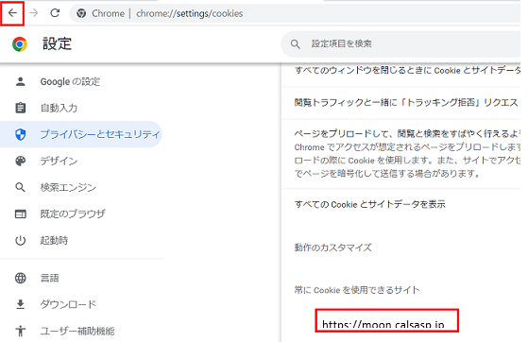The width and height of the screenshot is (528, 342).
Task: Open Google の設定 in sidebar
Action: point(70,81)
